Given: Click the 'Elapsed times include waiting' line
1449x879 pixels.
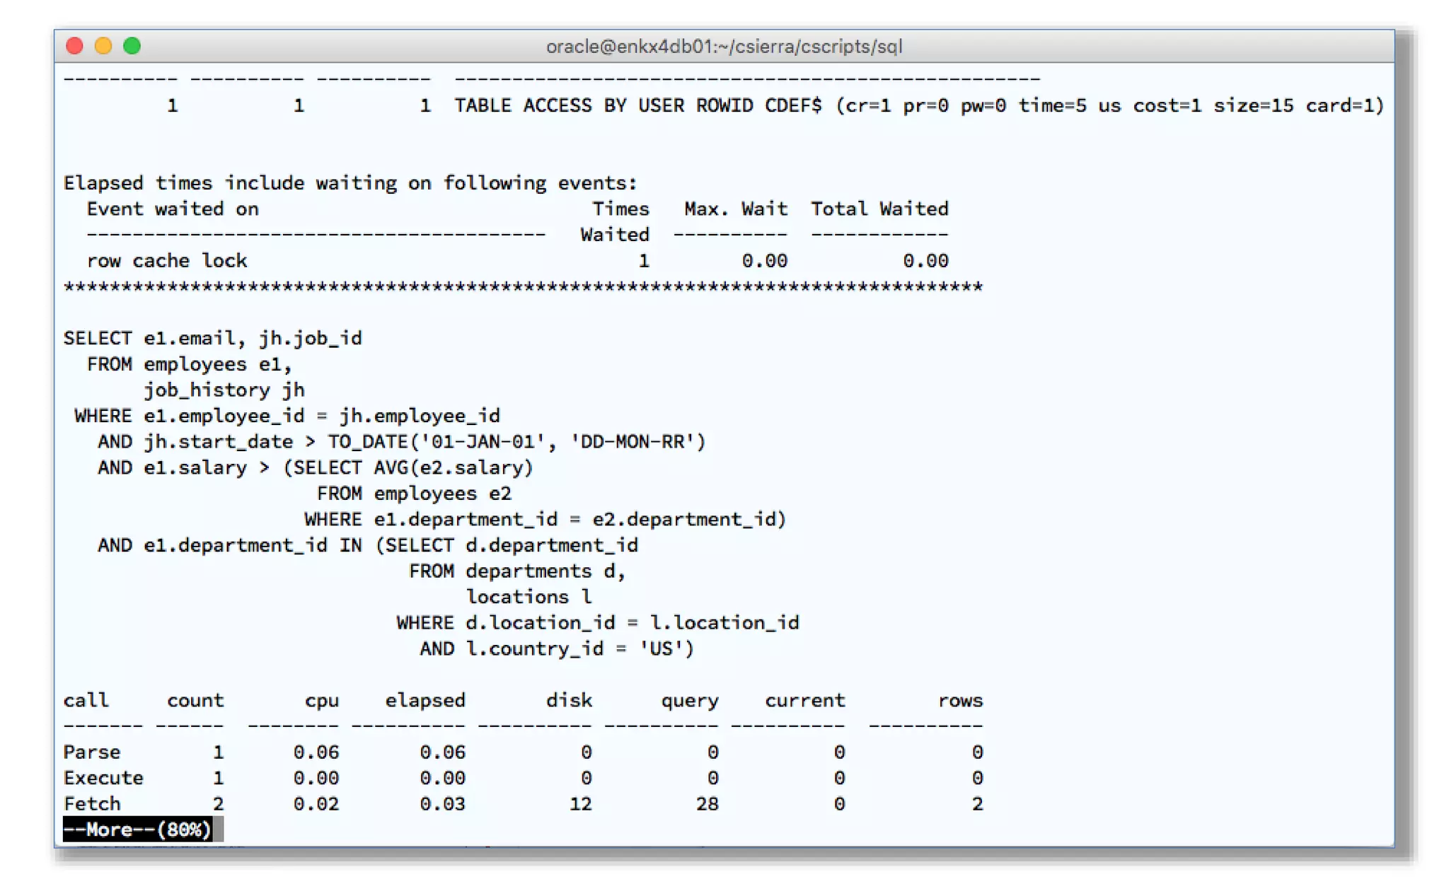Looking at the screenshot, I should point(350,183).
